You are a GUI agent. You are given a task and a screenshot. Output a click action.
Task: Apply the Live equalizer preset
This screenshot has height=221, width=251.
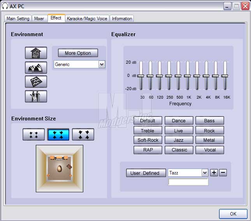[179, 131]
